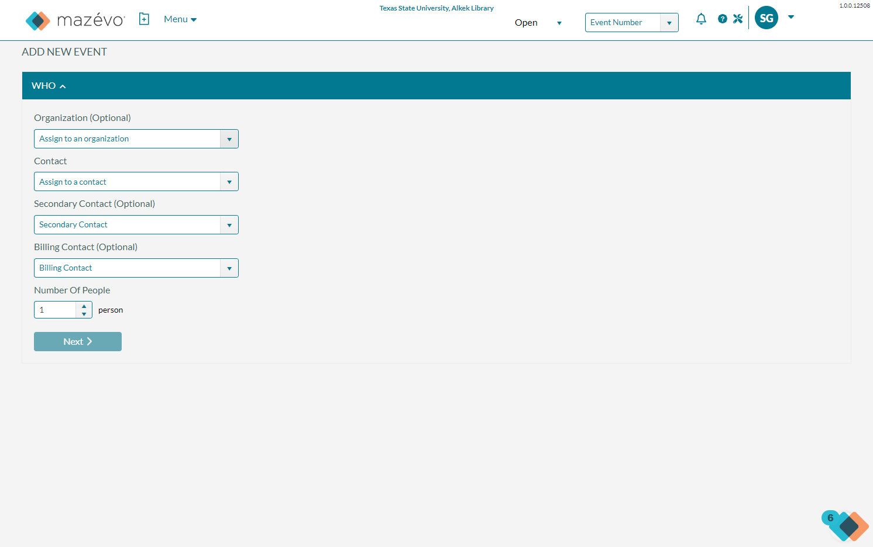Click the help question mark icon

pos(723,19)
